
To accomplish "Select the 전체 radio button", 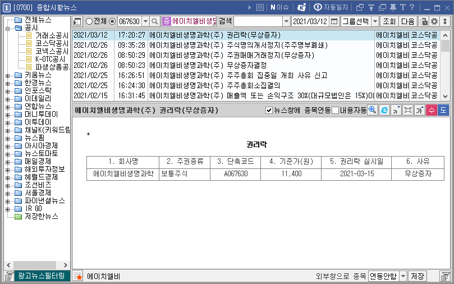I will pos(89,21).
